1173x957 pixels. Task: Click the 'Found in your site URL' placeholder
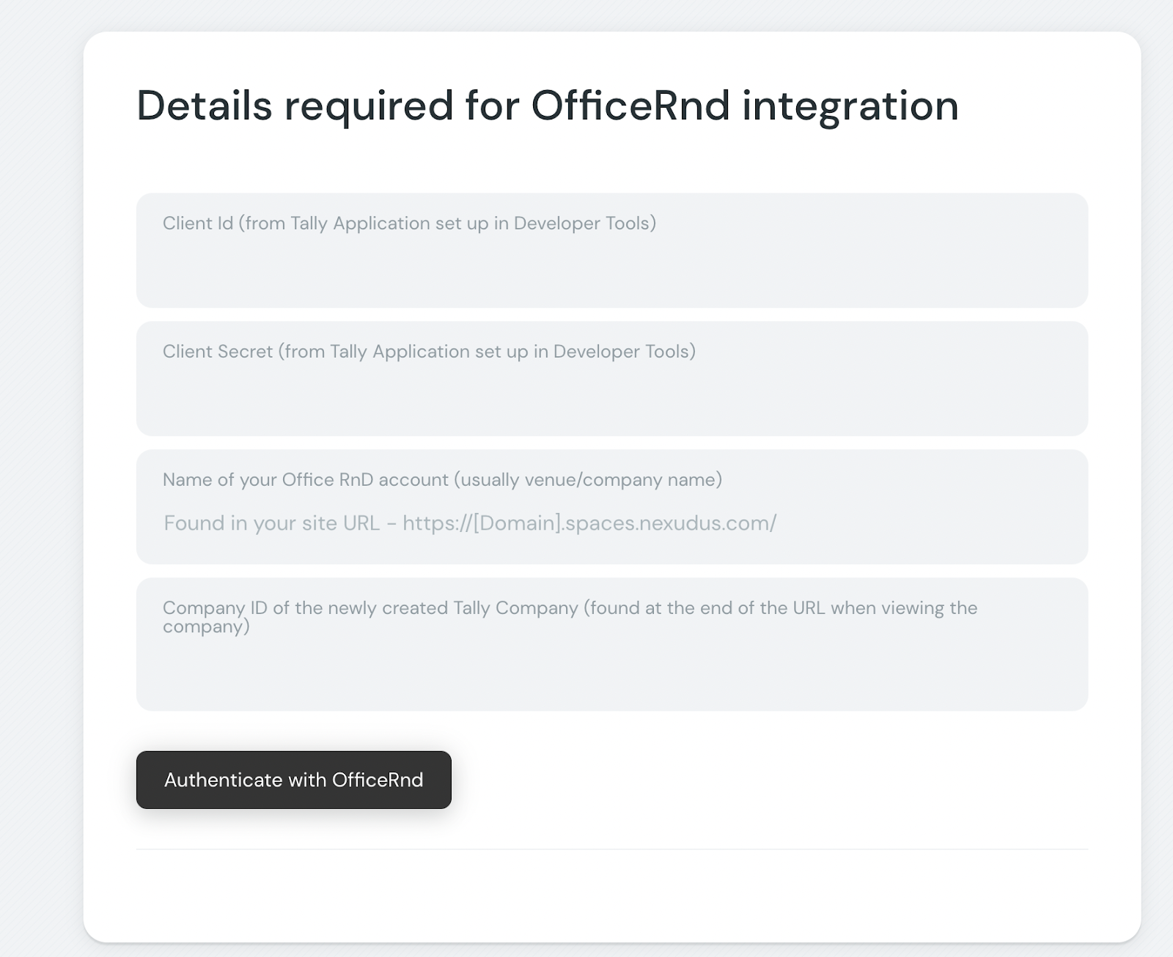(271, 523)
